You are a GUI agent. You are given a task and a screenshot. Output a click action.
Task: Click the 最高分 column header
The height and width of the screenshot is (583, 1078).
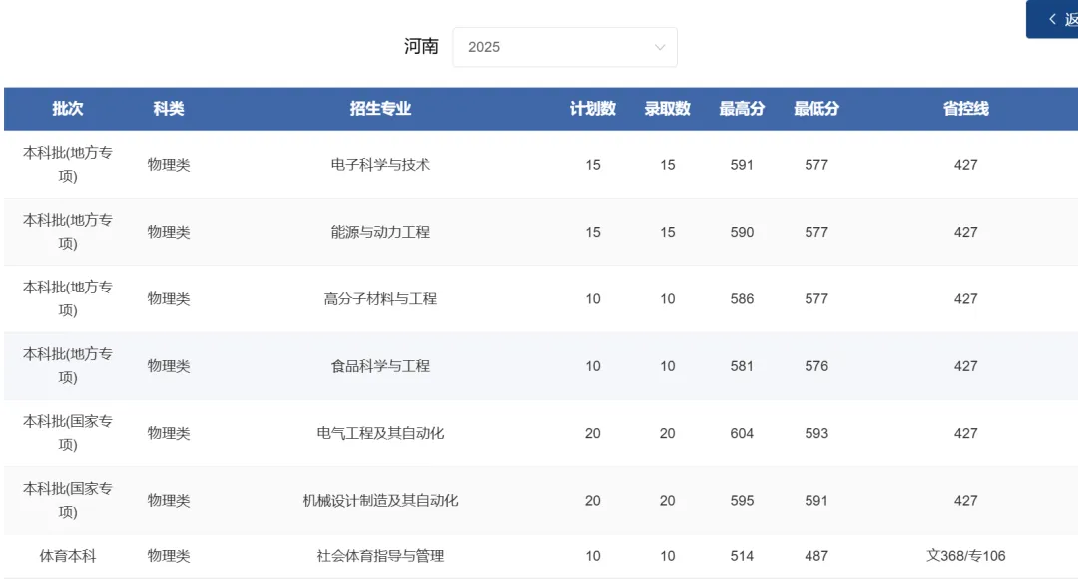742,109
